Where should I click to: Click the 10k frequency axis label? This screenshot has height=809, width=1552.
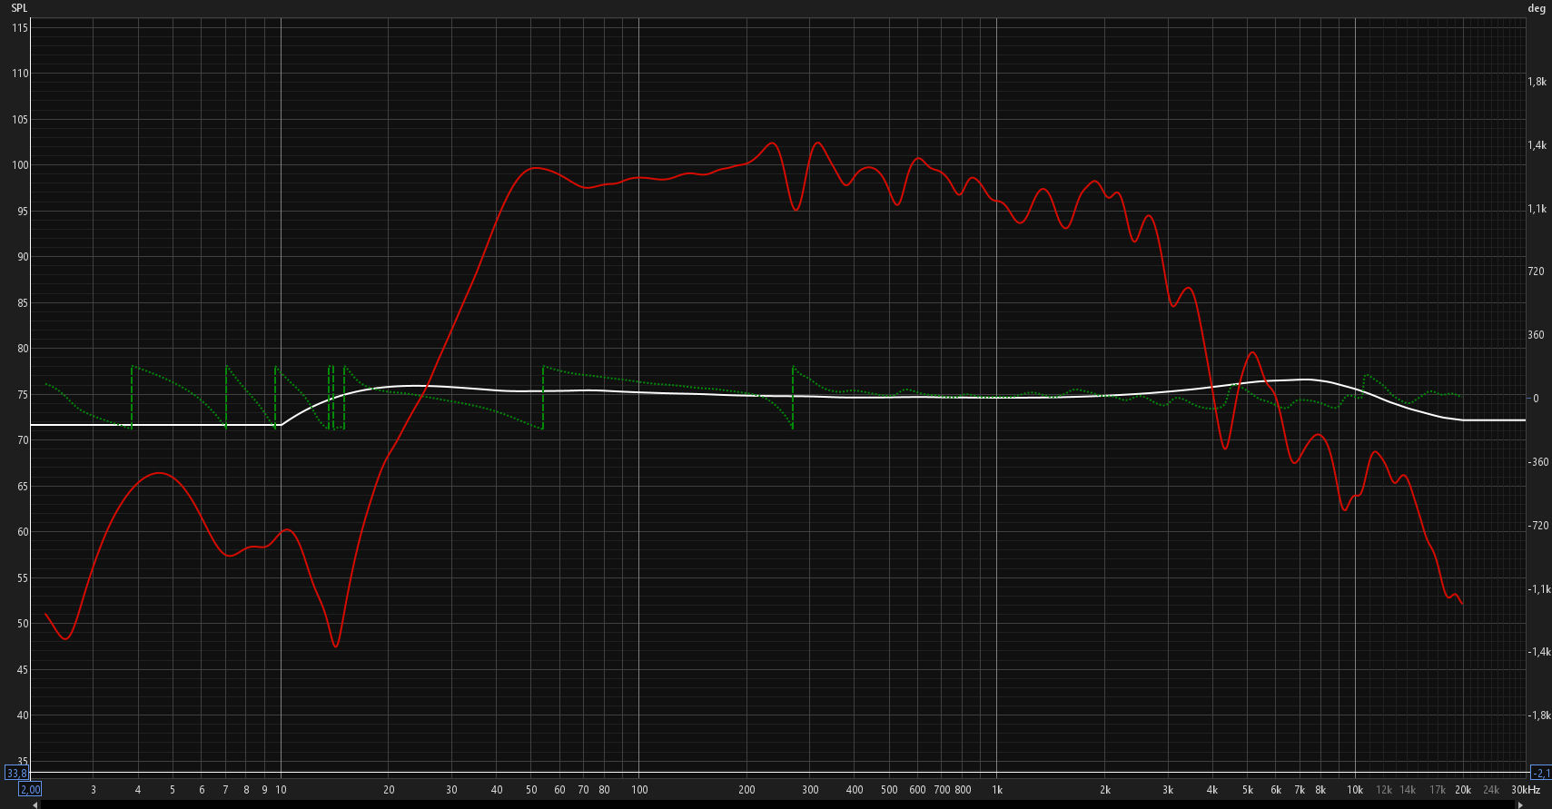click(1355, 790)
